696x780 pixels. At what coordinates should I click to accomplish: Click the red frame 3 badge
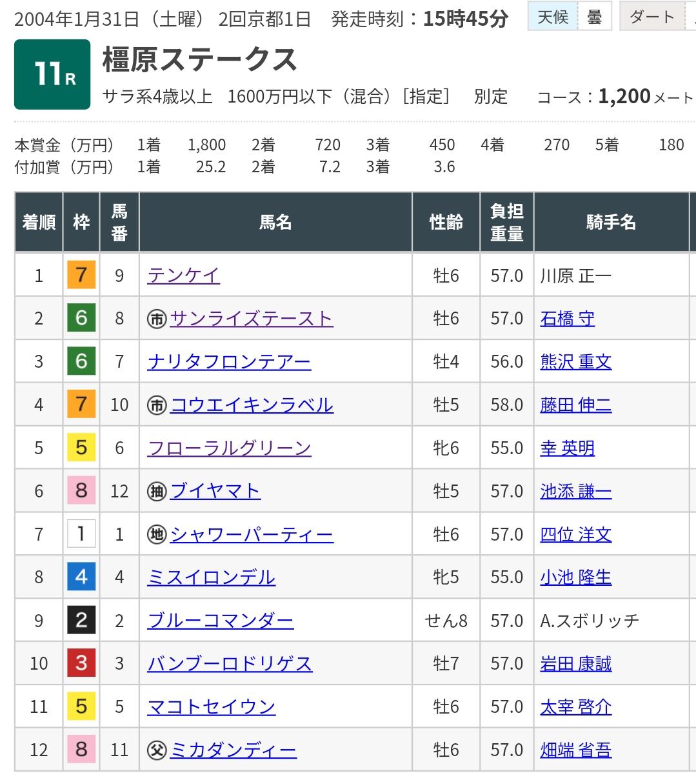pyautogui.click(x=81, y=663)
